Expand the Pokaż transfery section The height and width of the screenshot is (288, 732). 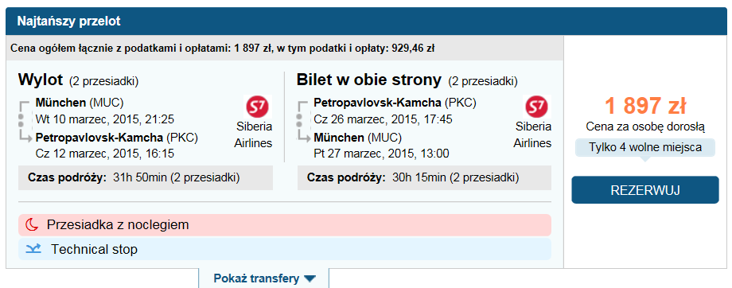264,278
